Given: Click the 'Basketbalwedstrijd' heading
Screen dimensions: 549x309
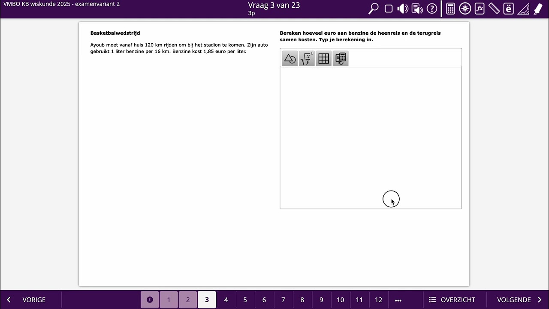Looking at the screenshot, I should 115,33.
